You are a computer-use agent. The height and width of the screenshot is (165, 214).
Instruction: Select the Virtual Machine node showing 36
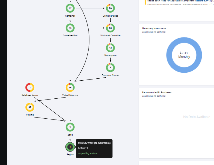(x=70, y=87)
